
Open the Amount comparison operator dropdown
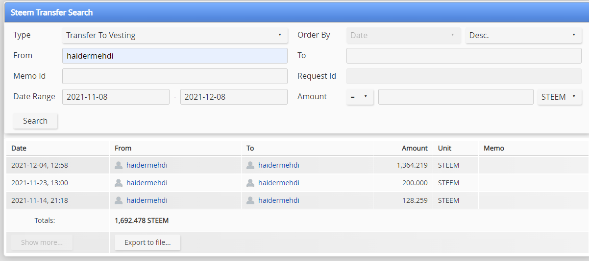pos(360,97)
